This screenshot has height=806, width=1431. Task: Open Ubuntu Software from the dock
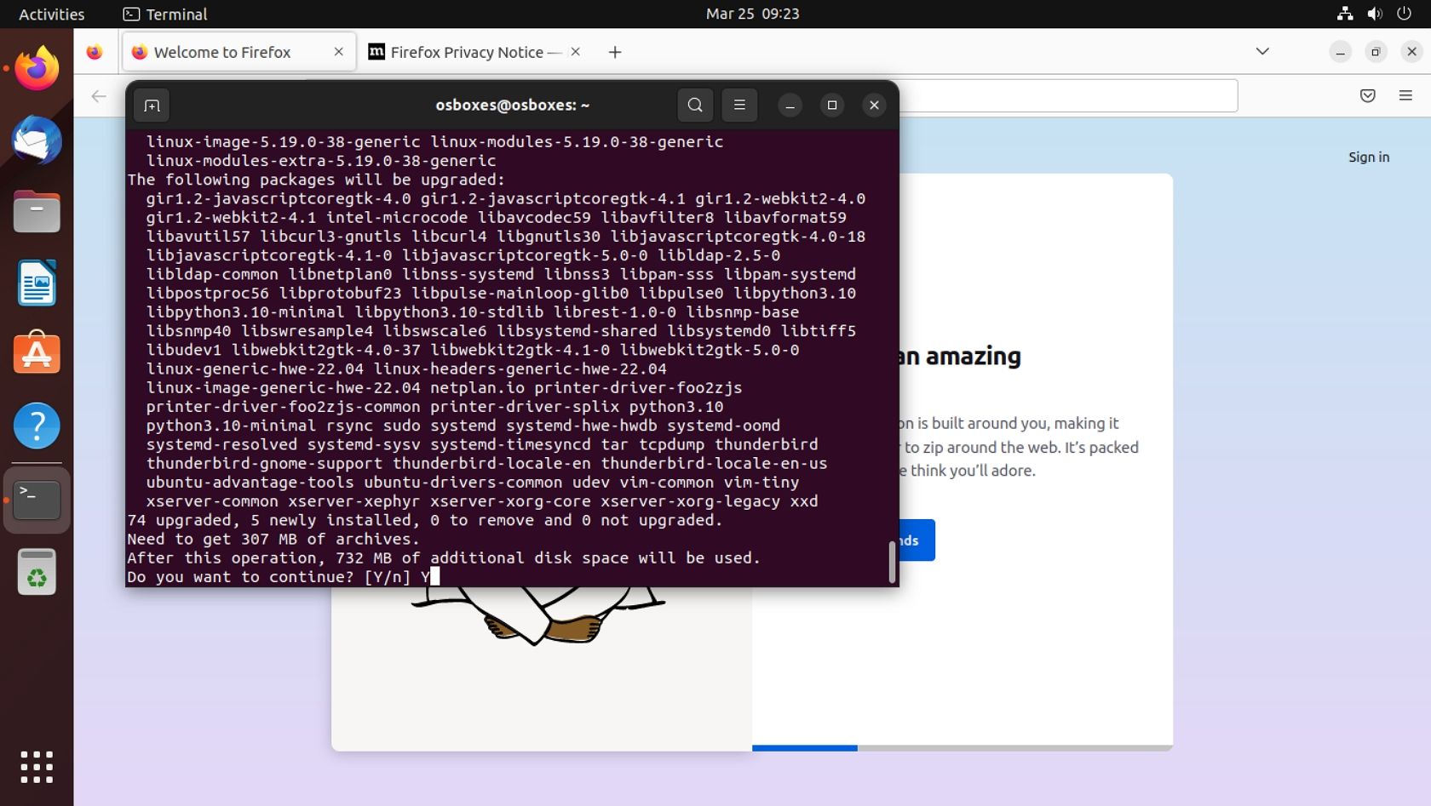(37, 353)
